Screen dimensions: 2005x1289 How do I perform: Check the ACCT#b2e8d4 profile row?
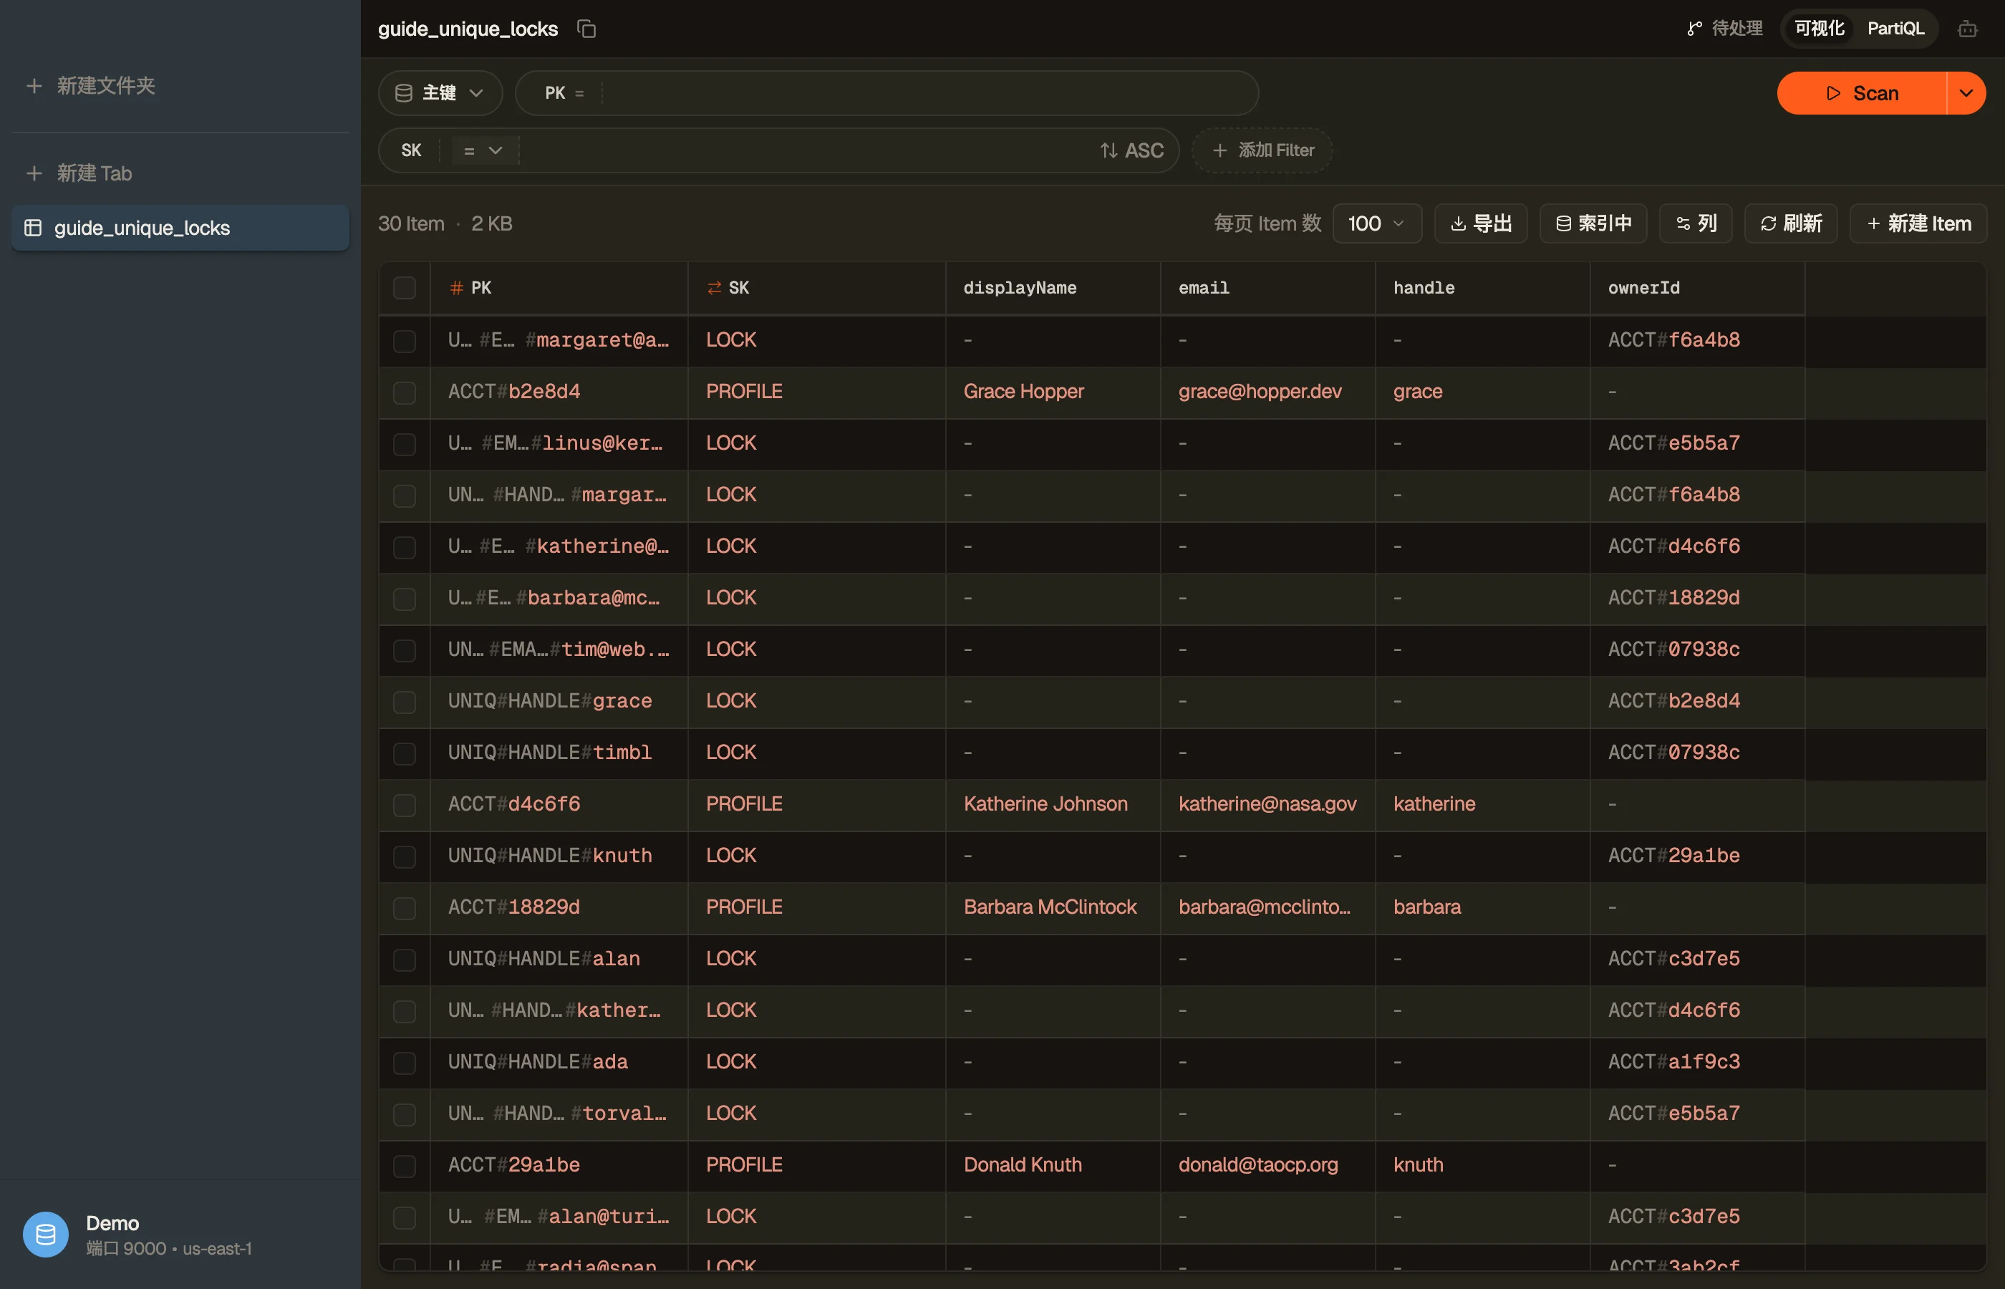404,392
